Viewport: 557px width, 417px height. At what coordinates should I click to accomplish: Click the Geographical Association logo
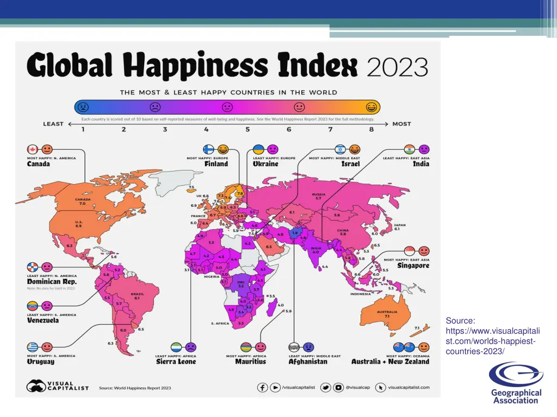(x=516, y=383)
